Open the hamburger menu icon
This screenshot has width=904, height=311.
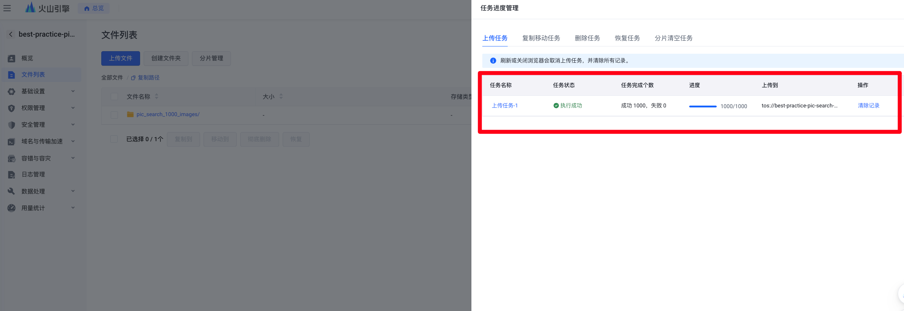(x=7, y=8)
